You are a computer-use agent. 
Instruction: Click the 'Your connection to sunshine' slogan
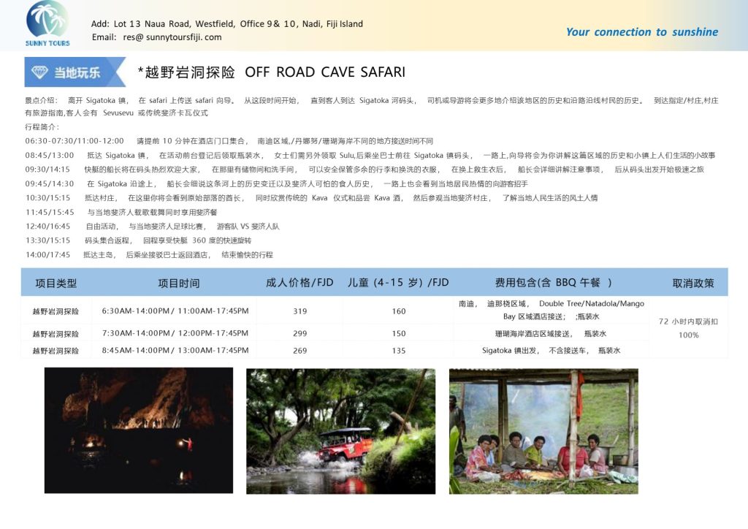point(641,32)
